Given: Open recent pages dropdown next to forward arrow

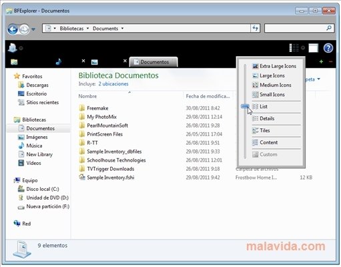Looking at the screenshot, I should (x=33, y=29).
